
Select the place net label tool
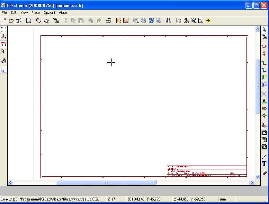264,101
